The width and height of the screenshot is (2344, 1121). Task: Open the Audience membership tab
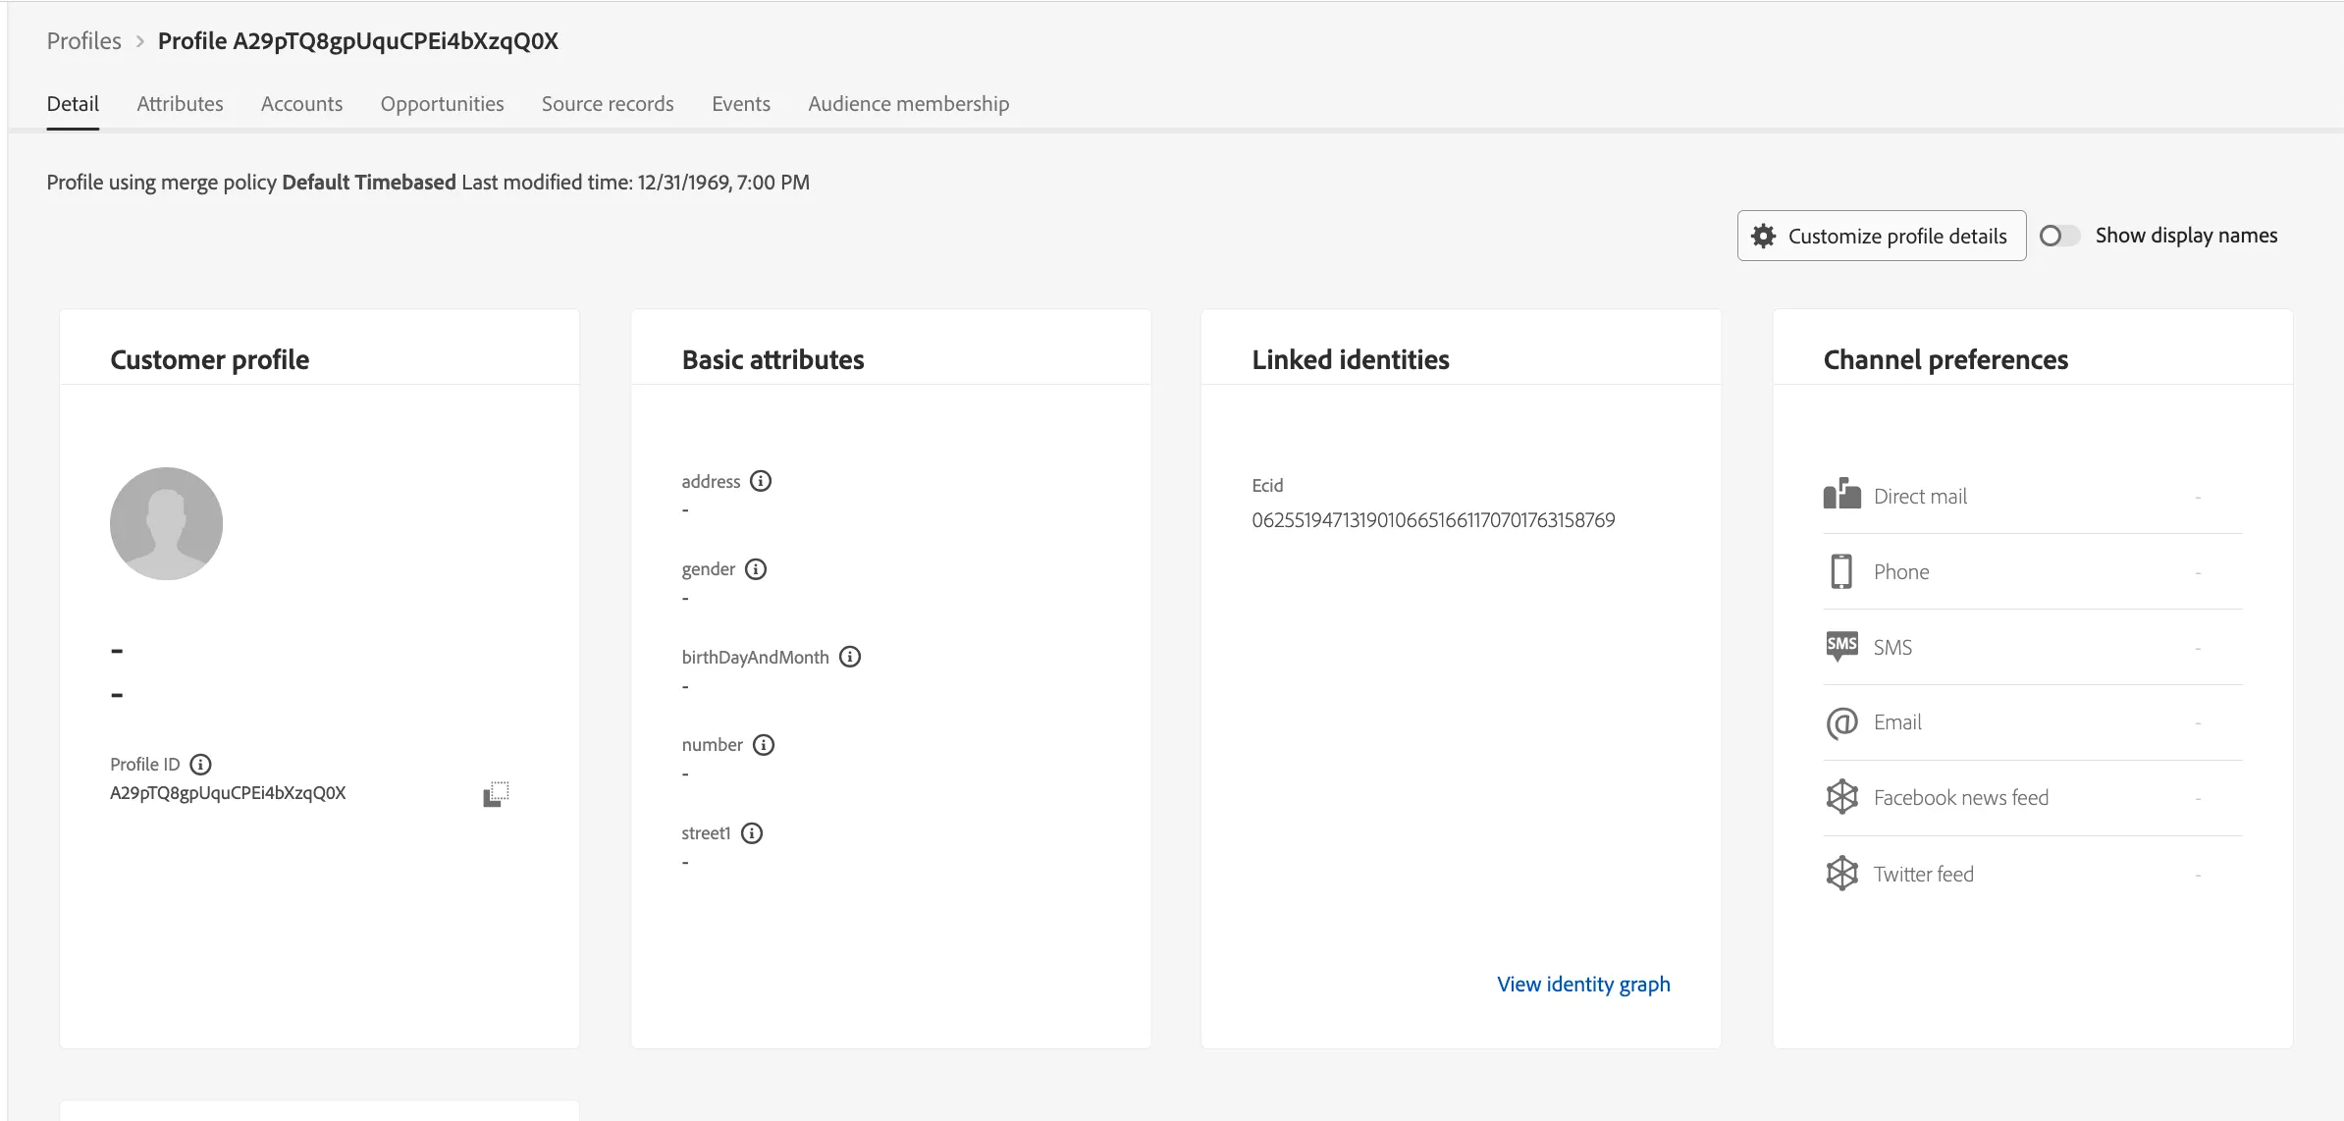[x=909, y=104]
